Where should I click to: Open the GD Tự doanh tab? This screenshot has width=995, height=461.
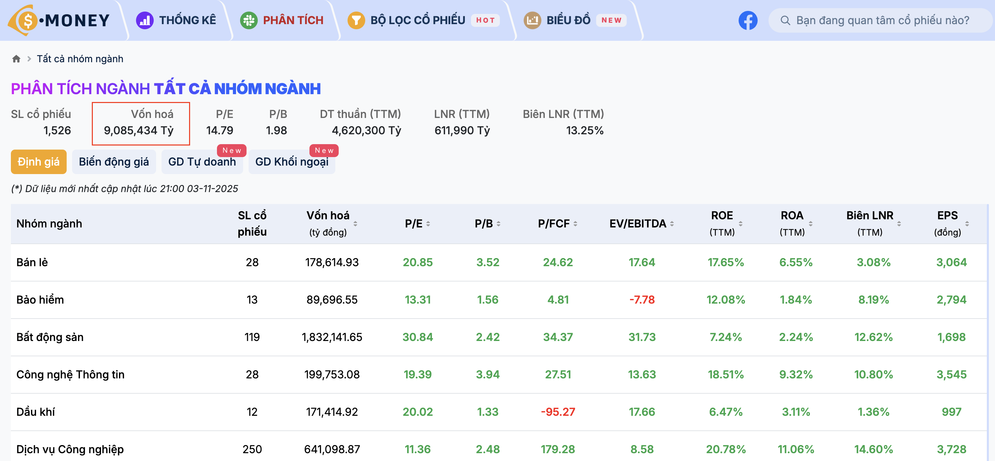202,161
